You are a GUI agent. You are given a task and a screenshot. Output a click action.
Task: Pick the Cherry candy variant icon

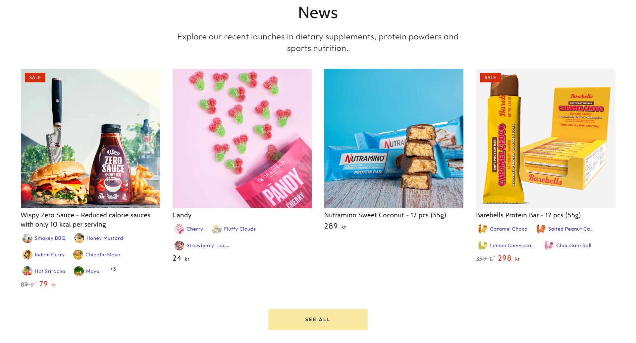click(179, 229)
